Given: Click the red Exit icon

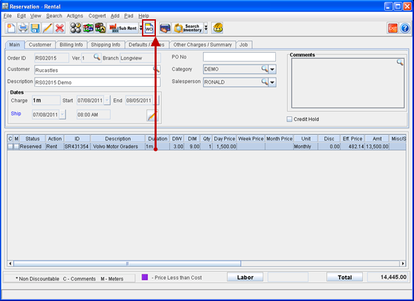Looking at the screenshot, I should point(393,28).
